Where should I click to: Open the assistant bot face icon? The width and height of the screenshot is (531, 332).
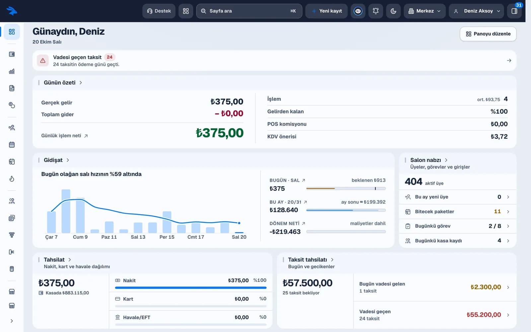click(358, 11)
